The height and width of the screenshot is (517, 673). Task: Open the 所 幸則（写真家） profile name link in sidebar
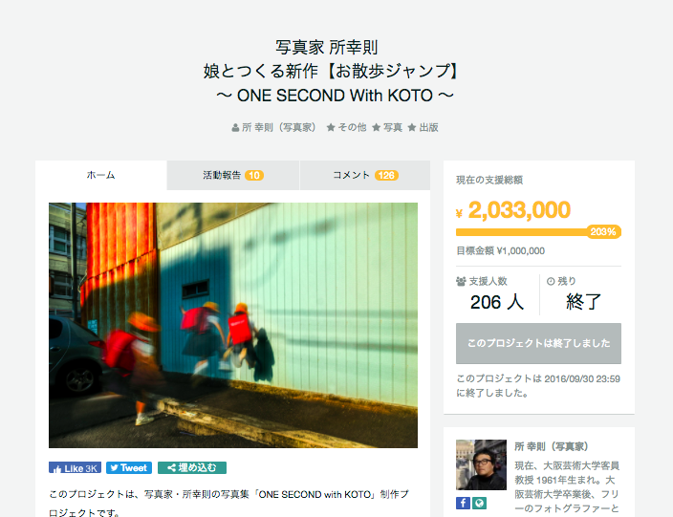[x=551, y=446]
